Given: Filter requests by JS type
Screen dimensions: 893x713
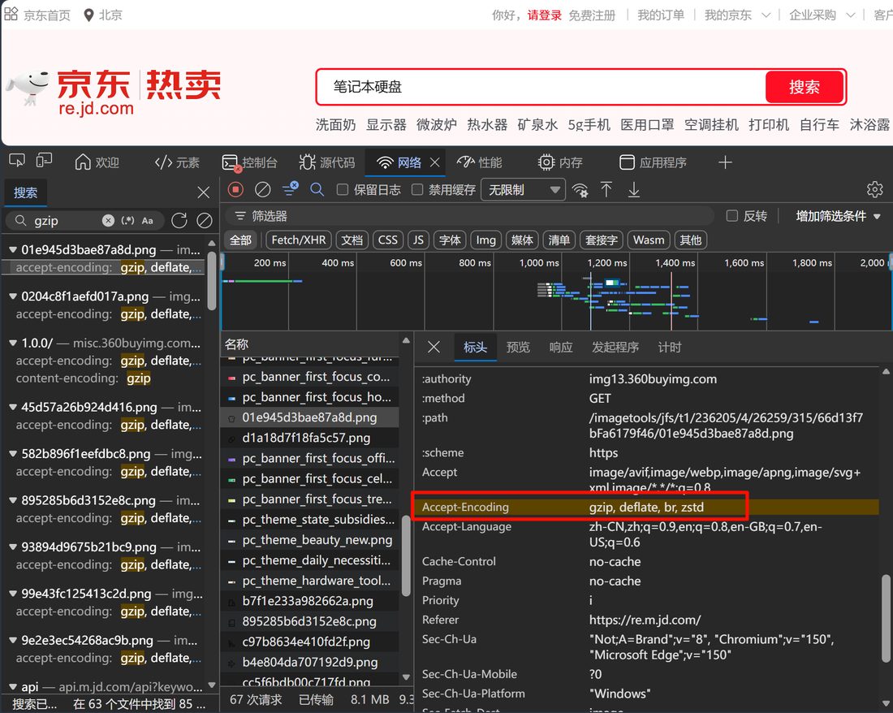Looking at the screenshot, I should [x=418, y=240].
